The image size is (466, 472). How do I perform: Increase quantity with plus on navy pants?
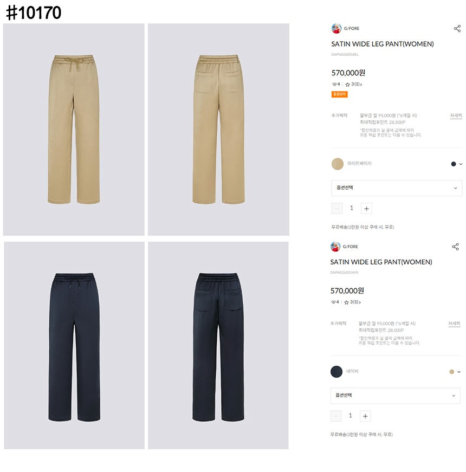pos(365,416)
